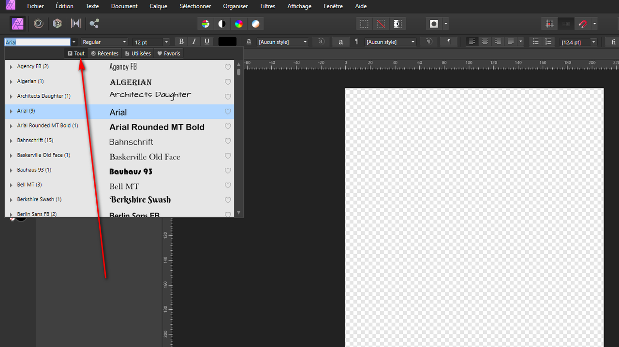Toggle Bold formatting
619x347 pixels.
pos(181,42)
